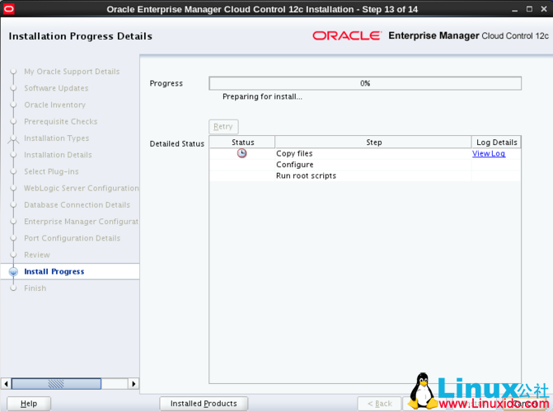Click the Step column header
Viewport: 553px width, 412px height.
373,143
